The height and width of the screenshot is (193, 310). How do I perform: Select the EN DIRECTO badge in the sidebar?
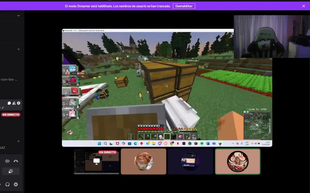click(x=11, y=115)
